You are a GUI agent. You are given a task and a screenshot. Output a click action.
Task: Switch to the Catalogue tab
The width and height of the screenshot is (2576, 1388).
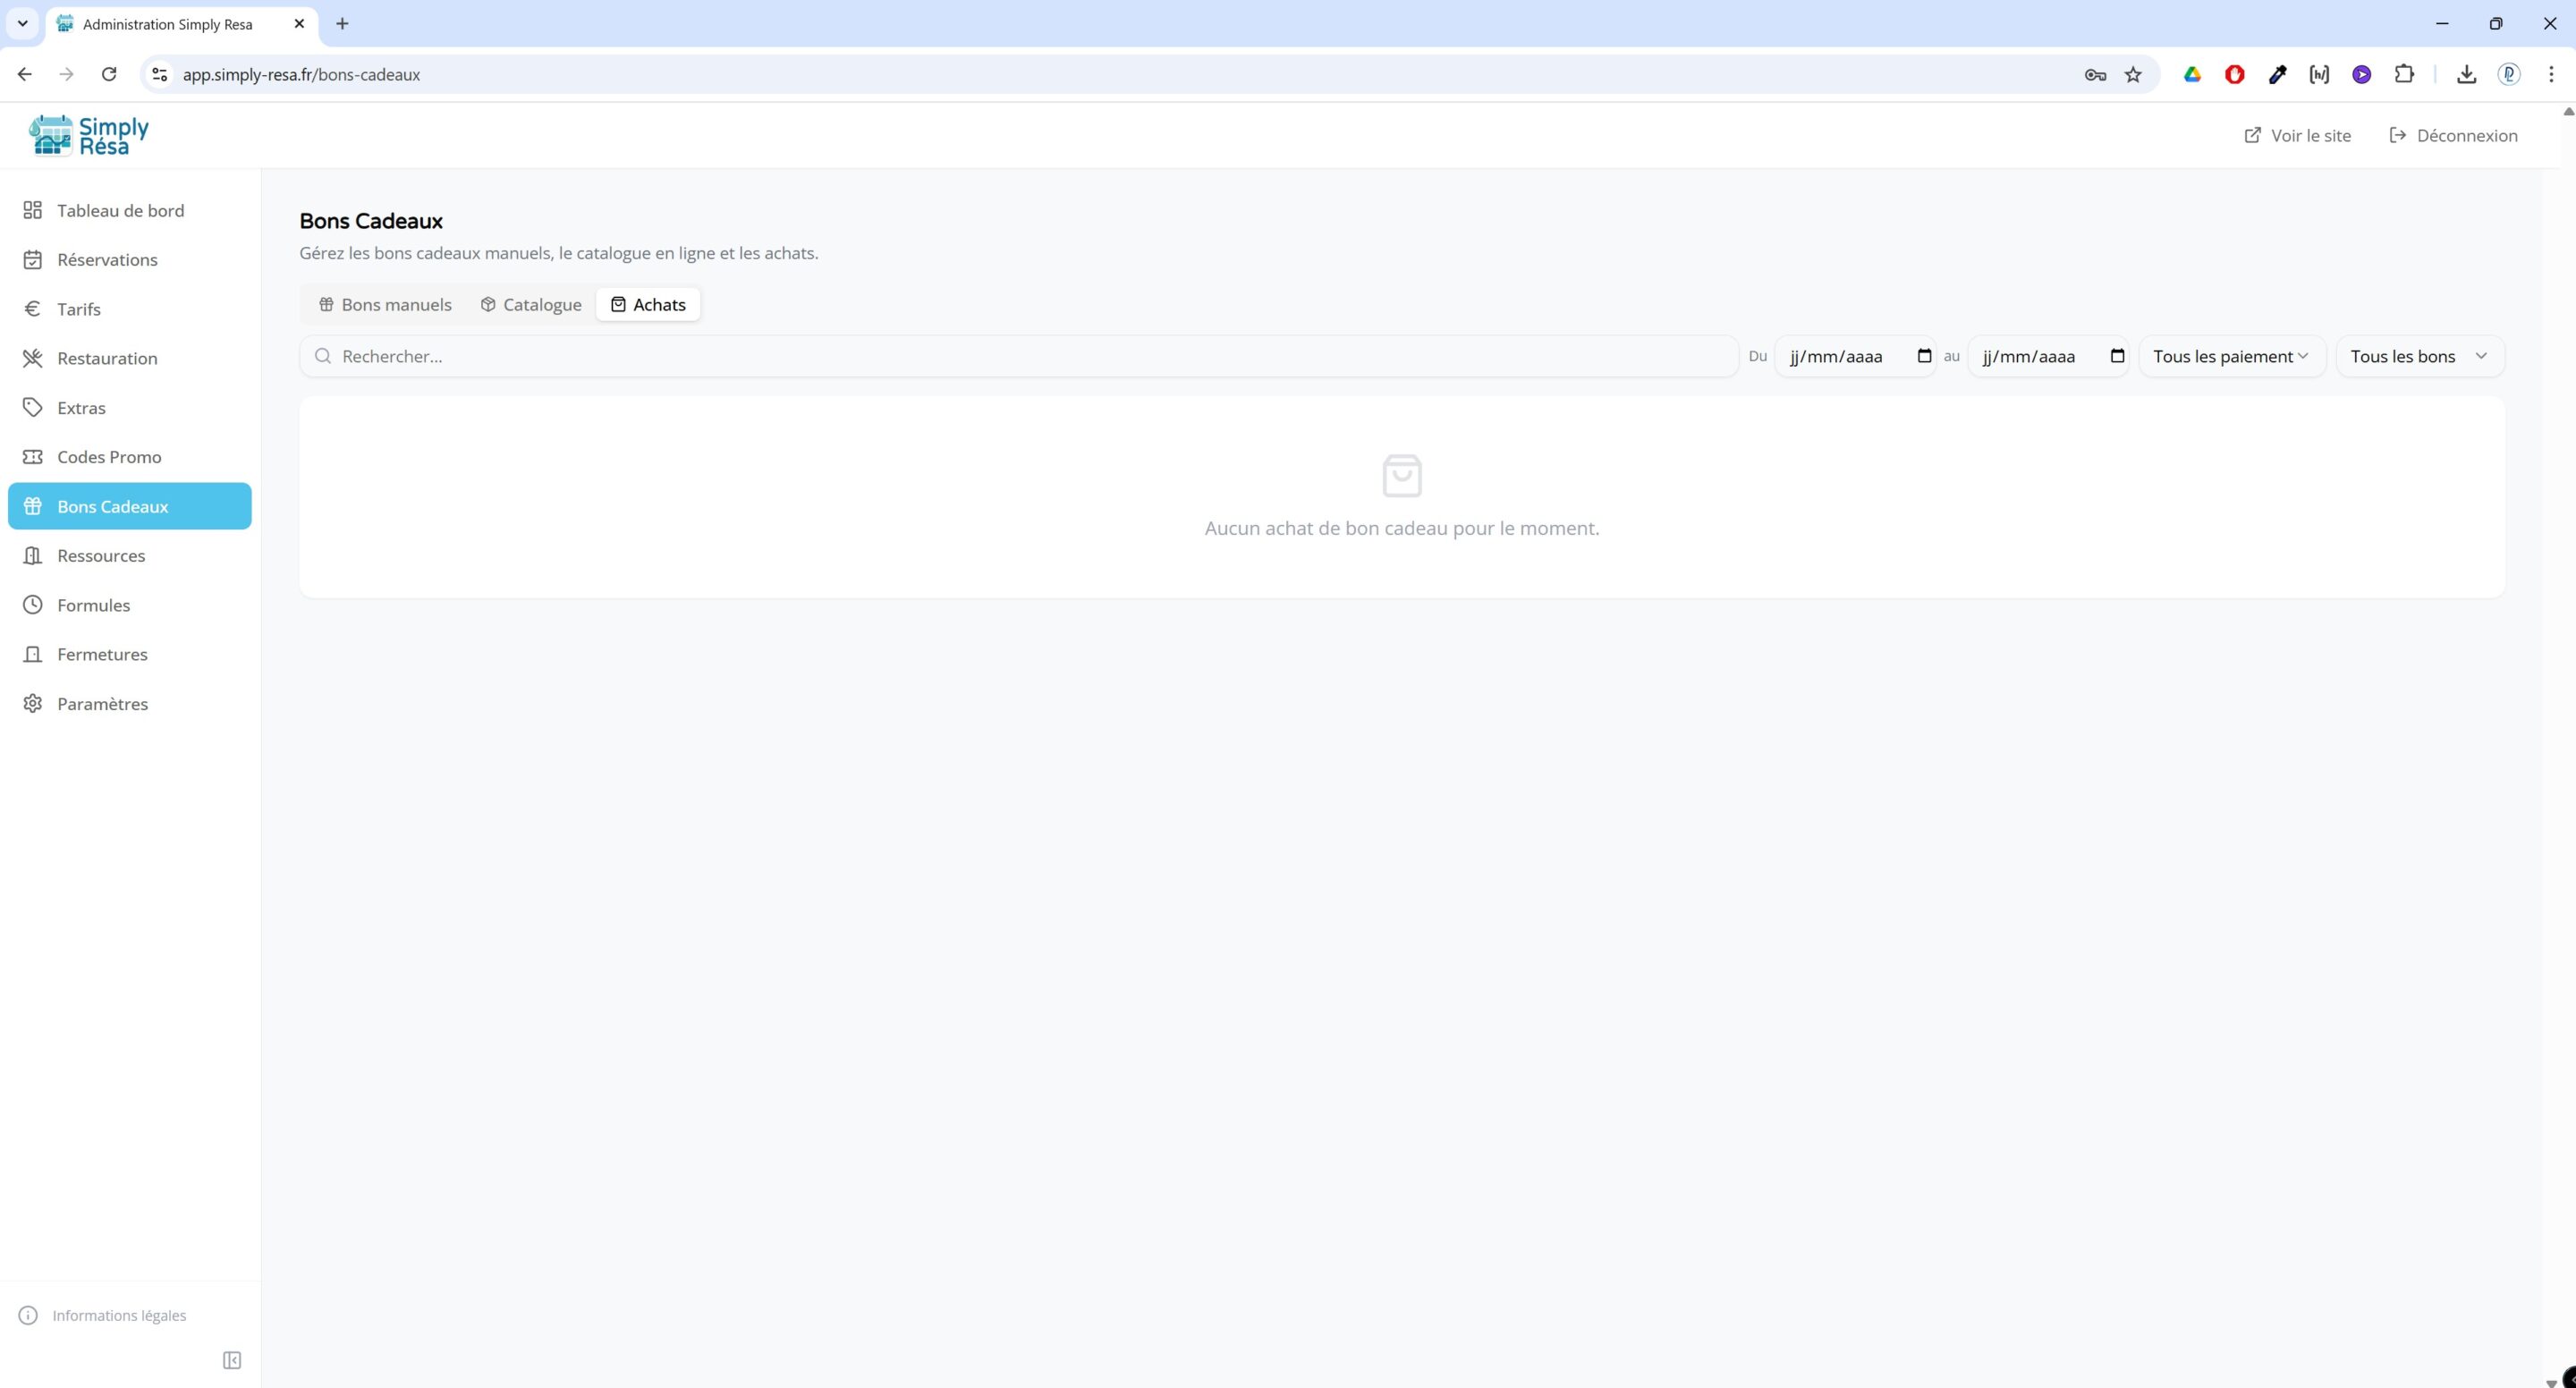point(531,305)
